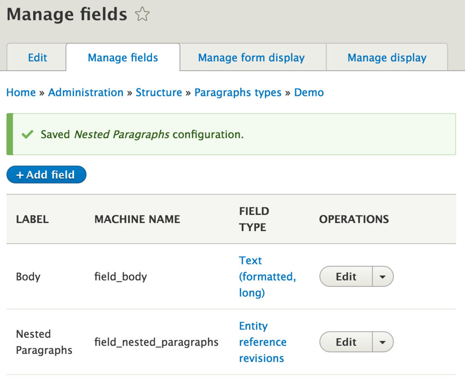Click the Saved Nested Paragraphs status message

pyautogui.click(x=142, y=134)
